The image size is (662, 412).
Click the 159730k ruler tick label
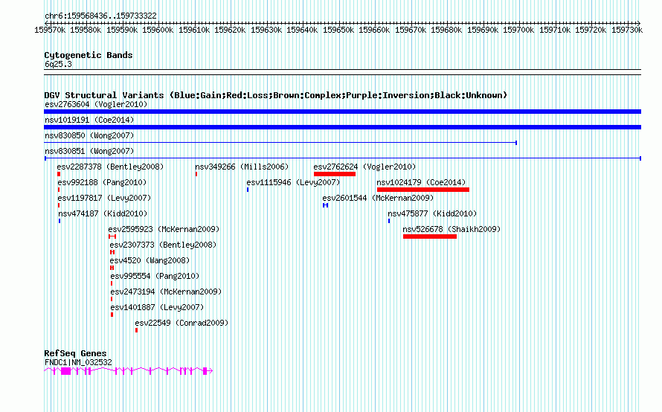point(627,30)
